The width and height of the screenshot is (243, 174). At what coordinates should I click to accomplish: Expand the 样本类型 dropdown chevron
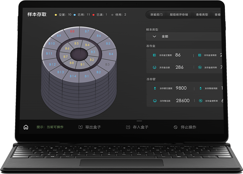pyautogui.click(x=155, y=36)
